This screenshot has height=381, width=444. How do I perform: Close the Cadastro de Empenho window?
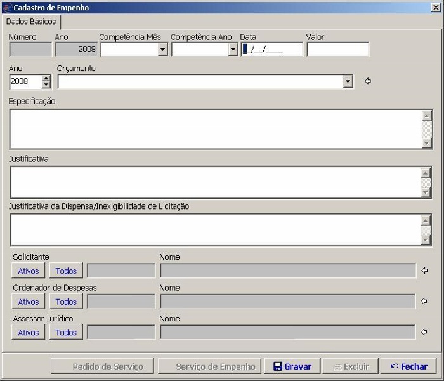click(436, 8)
